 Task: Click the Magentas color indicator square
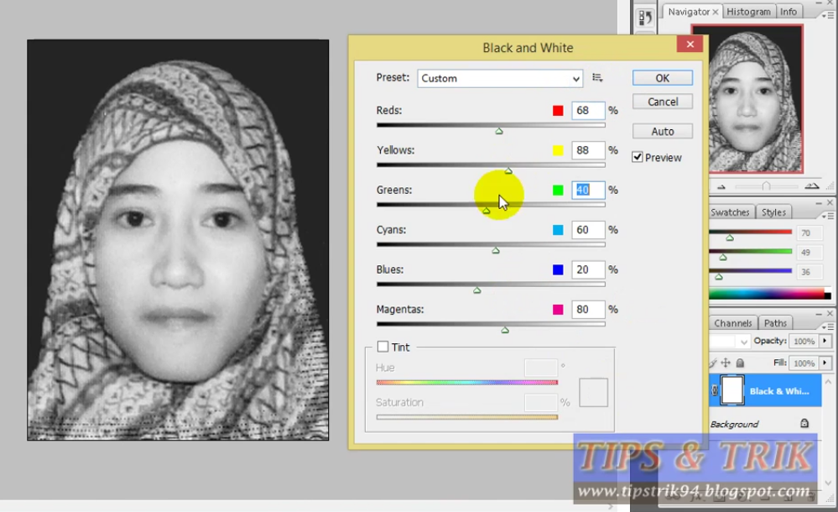[x=558, y=309]
